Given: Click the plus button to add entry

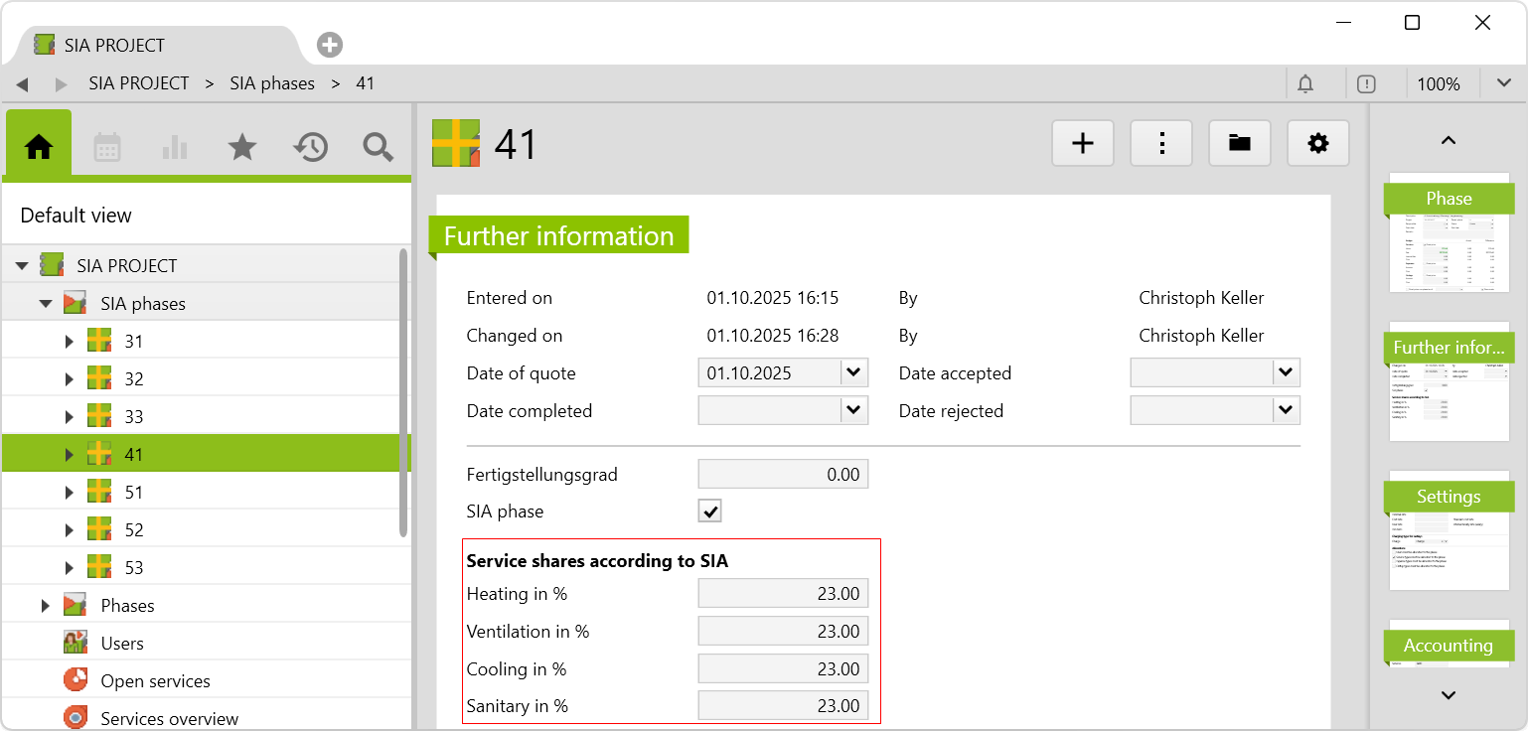Looking at the screenshot, I should [1082, 144].
